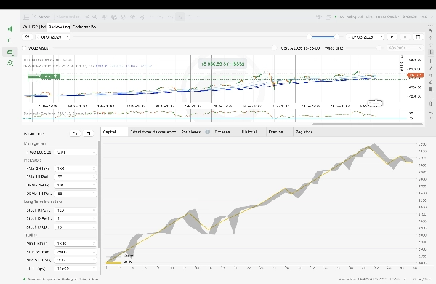This screenshot has width=436, height=284.
Task: Click the zoom in magnifier icon in toolbar
Action: [x=94, y=17]
